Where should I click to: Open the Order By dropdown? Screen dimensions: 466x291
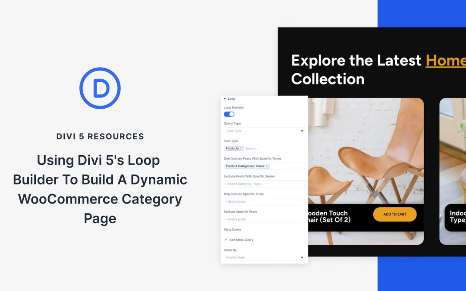(x=264, y=257)
